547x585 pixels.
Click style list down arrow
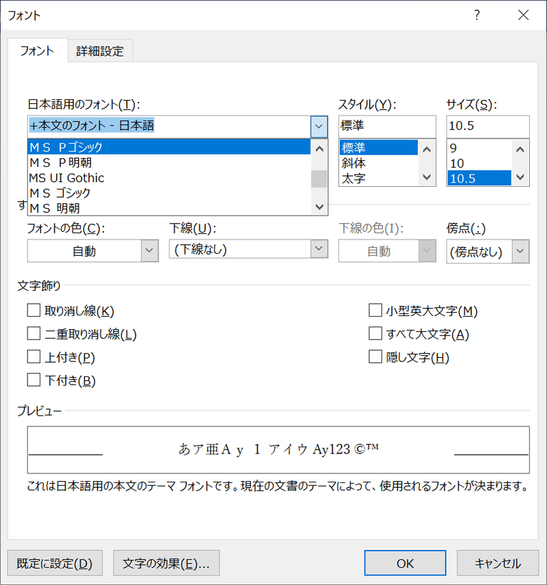[x=427, y=177]
